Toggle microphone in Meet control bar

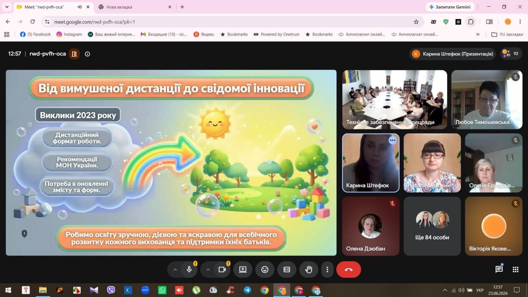click(189, 270)
